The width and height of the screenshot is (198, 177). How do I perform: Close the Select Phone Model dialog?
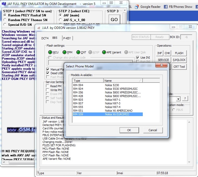[161, 65]
